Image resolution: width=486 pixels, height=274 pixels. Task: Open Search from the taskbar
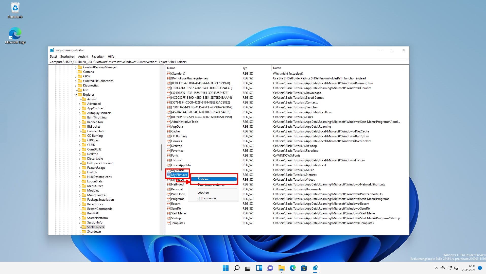point(237,268)
